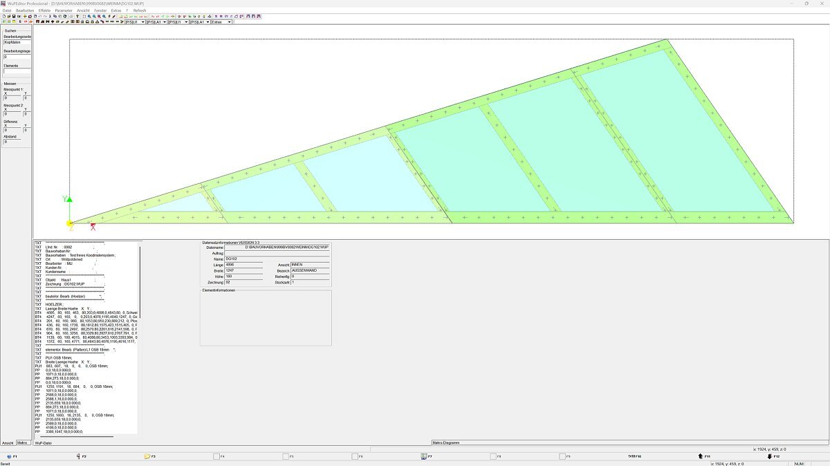Click the Breite field showing 1247

(243, 270)
